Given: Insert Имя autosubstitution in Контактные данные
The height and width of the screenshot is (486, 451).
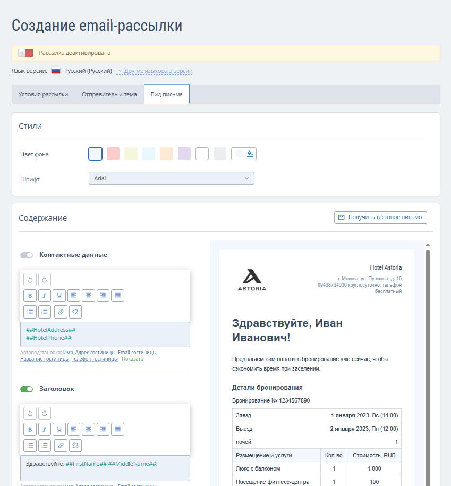Looking at the screenshot, I should click(68, 353).
